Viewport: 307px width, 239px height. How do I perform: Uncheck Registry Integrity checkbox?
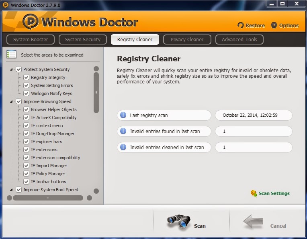pos(27,77)
